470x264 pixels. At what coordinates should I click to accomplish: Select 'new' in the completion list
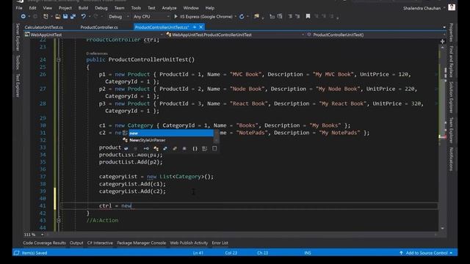pos(171,133)
